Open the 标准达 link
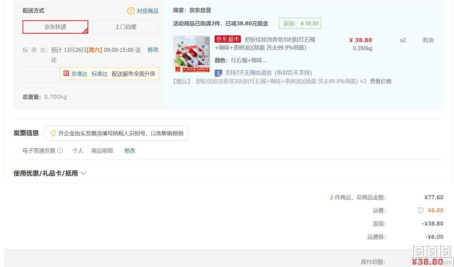Viewport: 454px width, 267px height. click(x=100, y=74)
